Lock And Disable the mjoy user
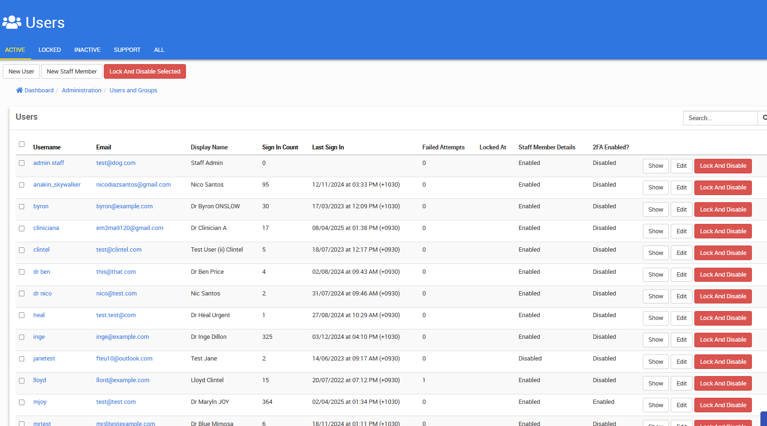Image resolution: width=767 pixels, height=426 pixels. tap(723, 405)
